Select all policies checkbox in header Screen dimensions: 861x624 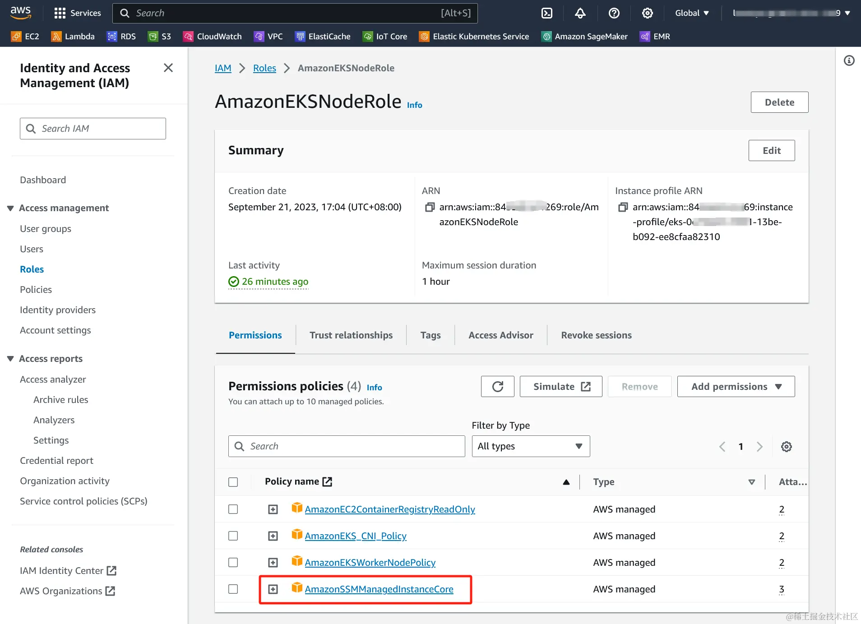click(233, 482)
